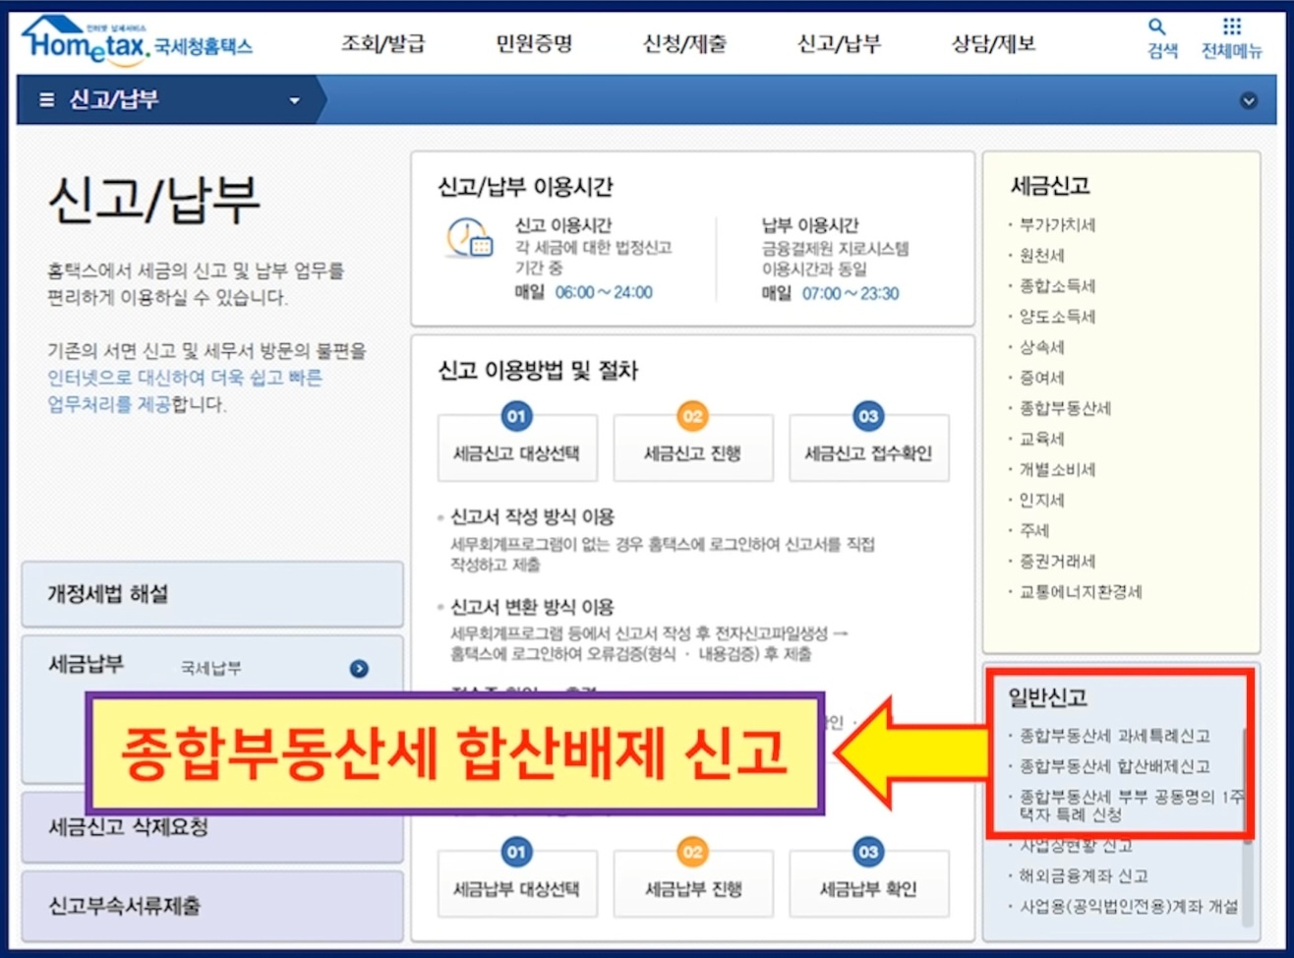Image resolution: width=1294 pixels, height=958 pixels.
Task: Open 종합부동산세 부부 공동명의 1주택자 특례 신청
Action: point(1131,806)
